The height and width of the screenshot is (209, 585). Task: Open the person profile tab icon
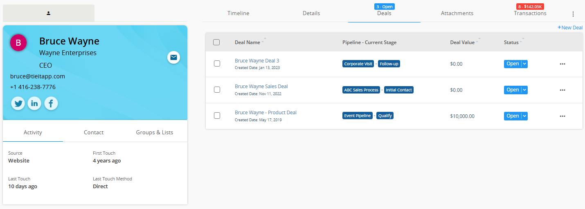click(48, 13)
